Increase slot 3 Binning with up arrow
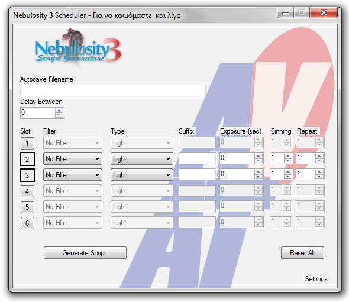This screenshot has height=302, width=349. pos(288,172)
